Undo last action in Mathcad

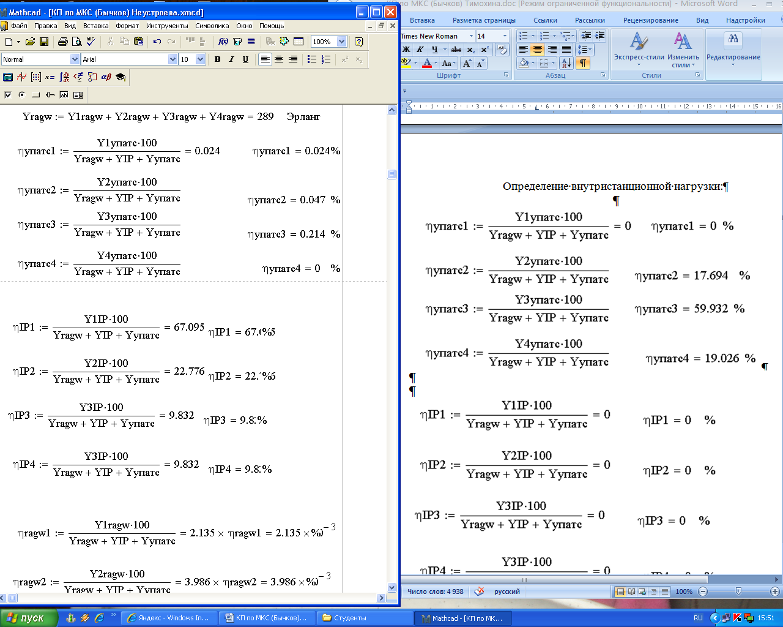click(x=157, y=42)
